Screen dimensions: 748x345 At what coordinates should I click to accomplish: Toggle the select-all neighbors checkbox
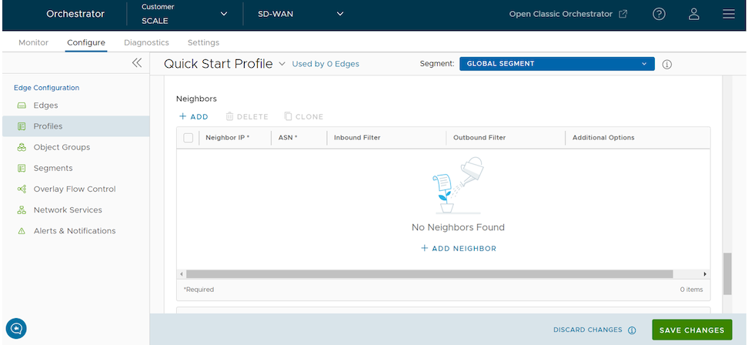(x=189, y=138)
